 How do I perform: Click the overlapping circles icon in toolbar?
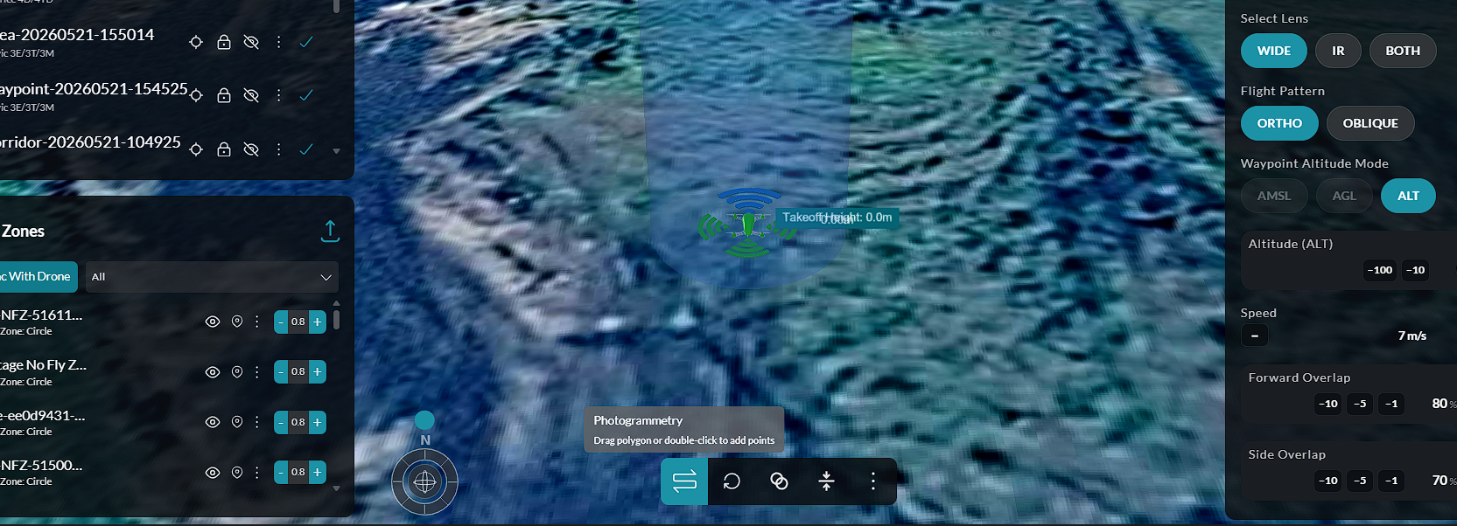[x=779, y=481]
